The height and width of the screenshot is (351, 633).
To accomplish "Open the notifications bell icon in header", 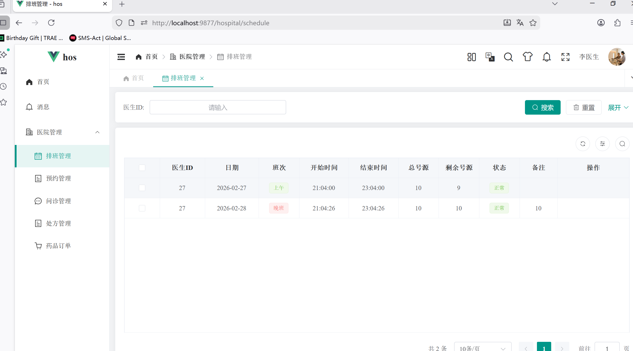I will point(546,57).
